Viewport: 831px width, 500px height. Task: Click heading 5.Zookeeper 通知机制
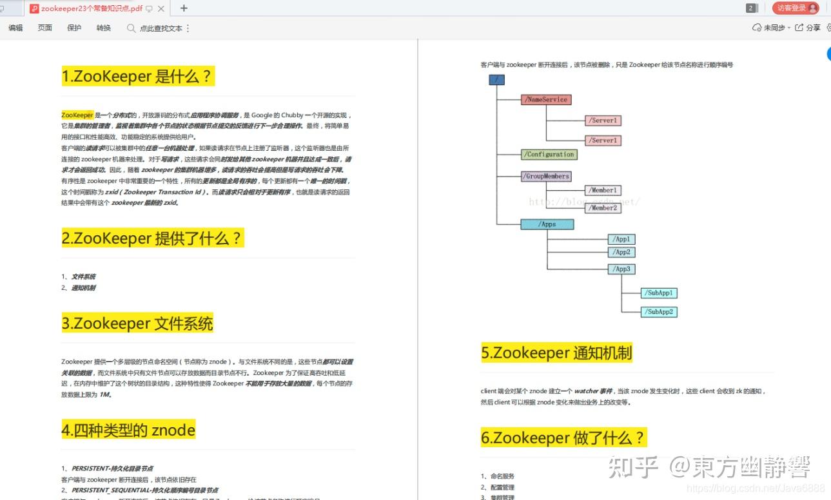click(557, 352)
